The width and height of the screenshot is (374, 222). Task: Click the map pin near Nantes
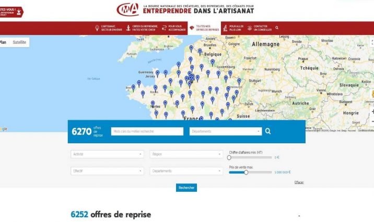[153, 104]
